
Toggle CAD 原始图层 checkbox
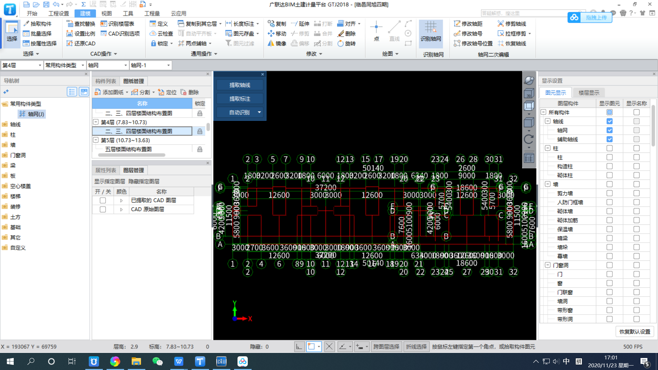point(103,209)
